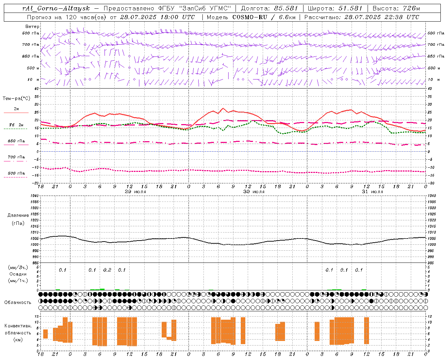Click the 31 июля date label
446x357 pixels.
point(372,192)
